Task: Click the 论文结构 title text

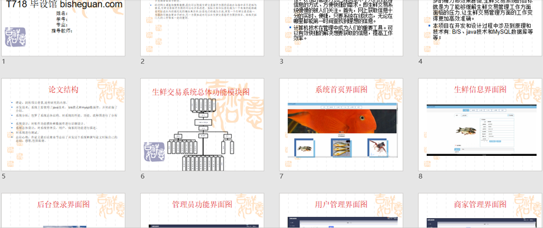Action: [x=64, y=90]
